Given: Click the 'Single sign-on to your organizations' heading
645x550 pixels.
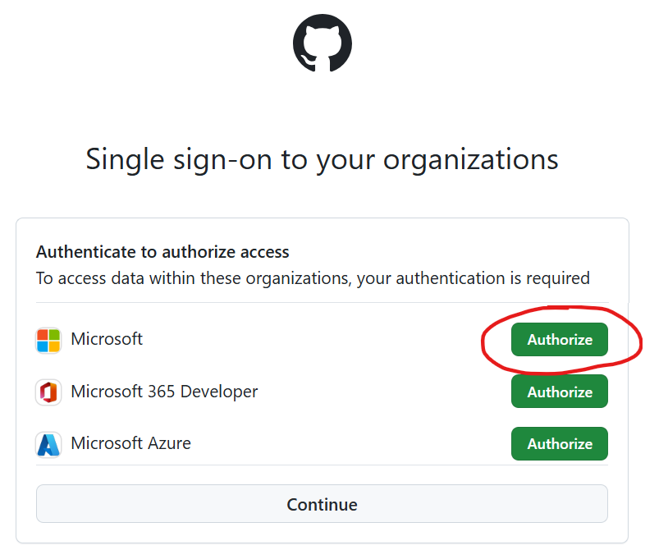Looking at the screenshot, I should tap(322, 158).
